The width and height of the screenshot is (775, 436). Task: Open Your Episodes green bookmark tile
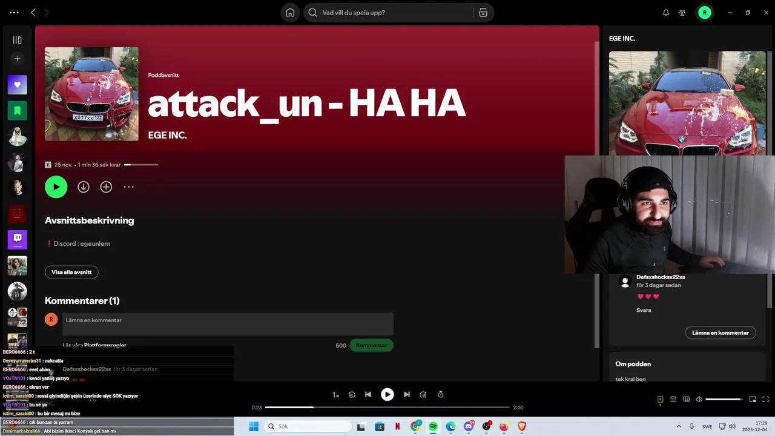17,111
